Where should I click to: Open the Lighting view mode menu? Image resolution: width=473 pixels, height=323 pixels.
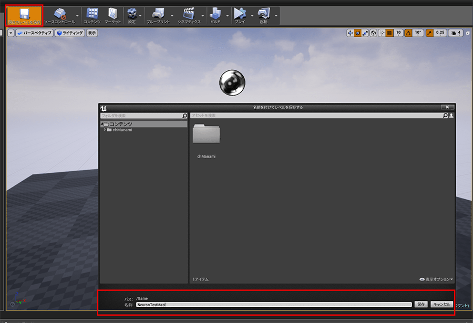pyautogui.click(x=70, y=33)
